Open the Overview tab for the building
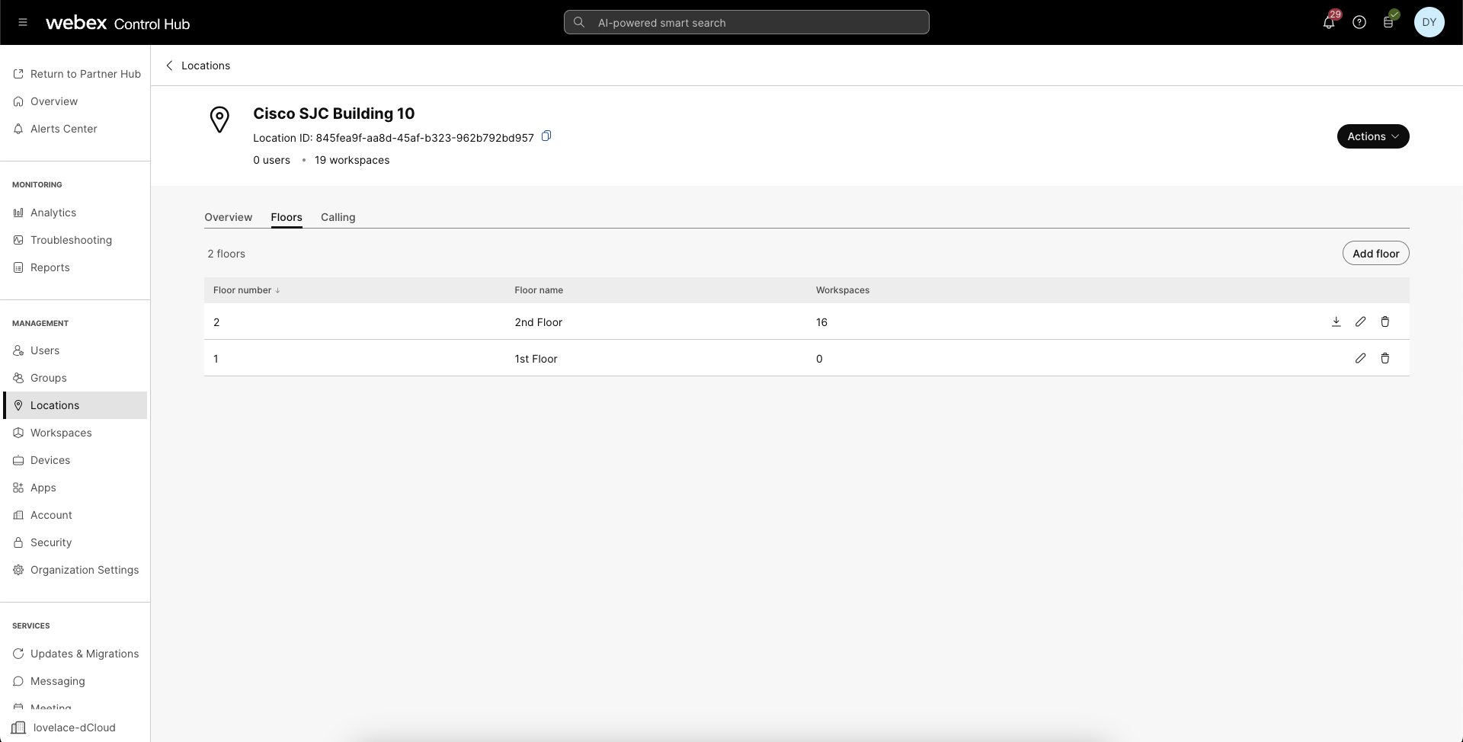This screenshot has height=742, width=1463. (228, 217)
